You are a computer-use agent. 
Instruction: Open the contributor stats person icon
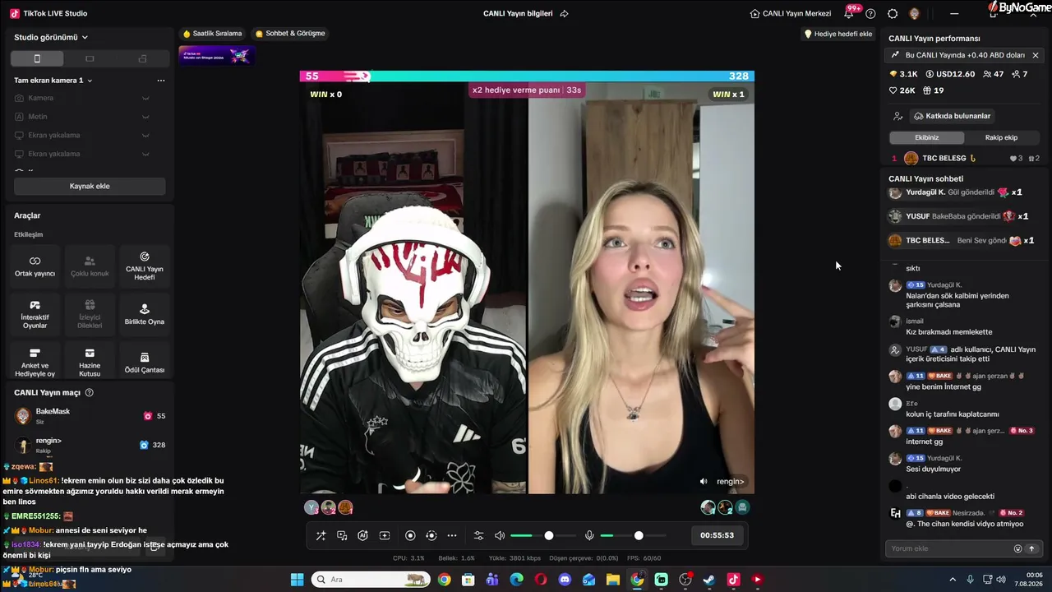tap(897, 116)
